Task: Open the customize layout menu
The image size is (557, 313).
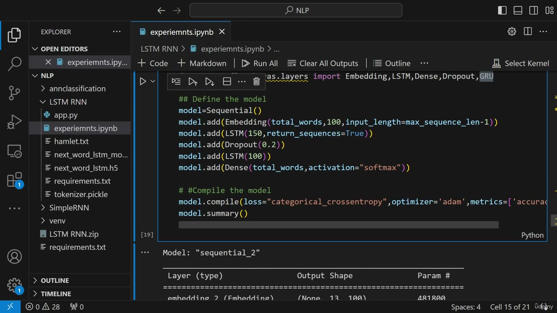Action: point(549,10)
